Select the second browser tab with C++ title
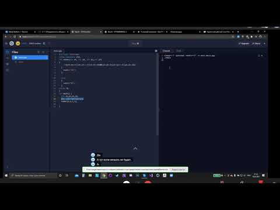The height and width of the screenshot is (210, 280). coord(54,32)
